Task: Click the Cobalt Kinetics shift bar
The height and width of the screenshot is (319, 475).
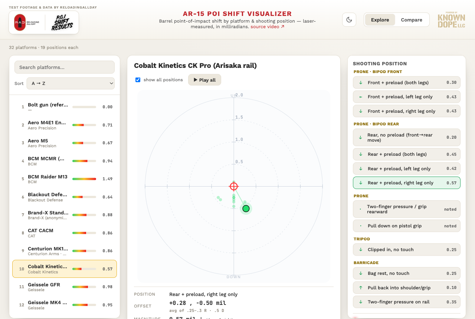Action: [84, 269]
